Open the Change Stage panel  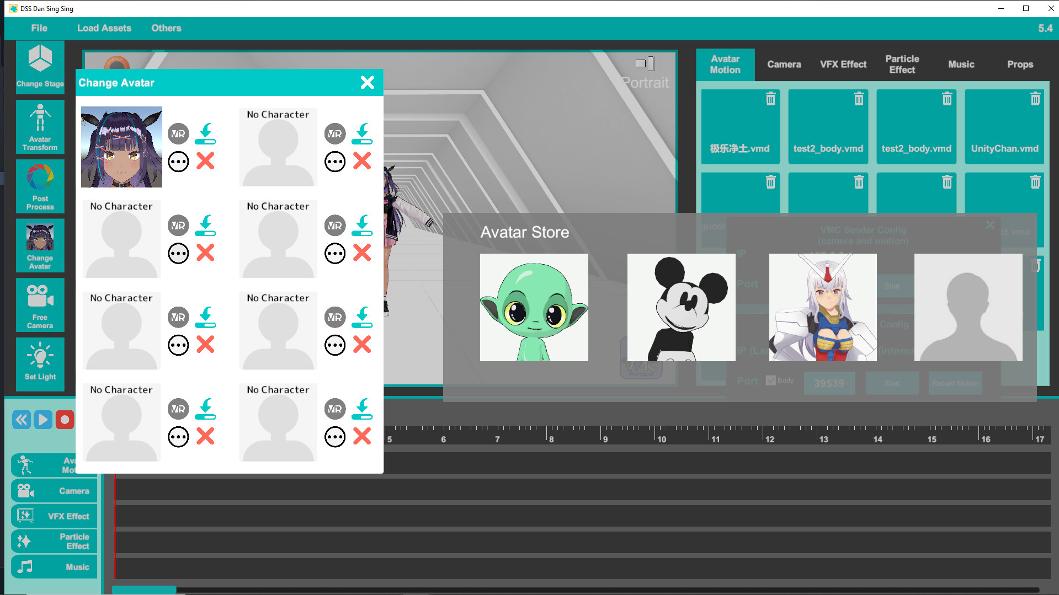[x=39, y=67]
